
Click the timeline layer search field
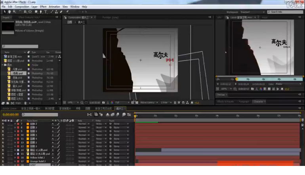[40, 115]
